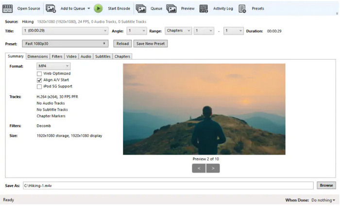Click the Preview toolbar label
Screen dimensions: 340x212
pos(188,8)
